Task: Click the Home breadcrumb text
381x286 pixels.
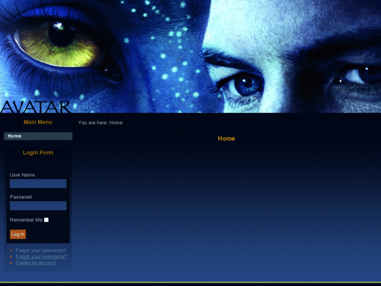Action: pos(116,123)
